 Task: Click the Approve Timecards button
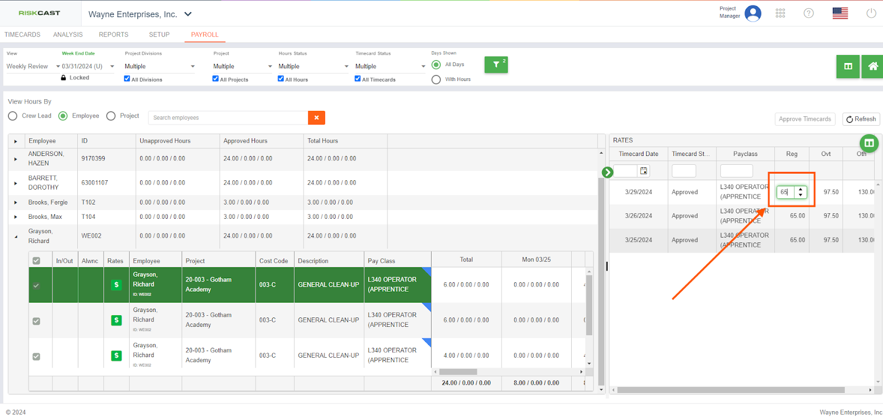[805, 119]
